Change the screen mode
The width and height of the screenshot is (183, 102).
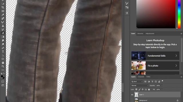(x=3, y=85)
